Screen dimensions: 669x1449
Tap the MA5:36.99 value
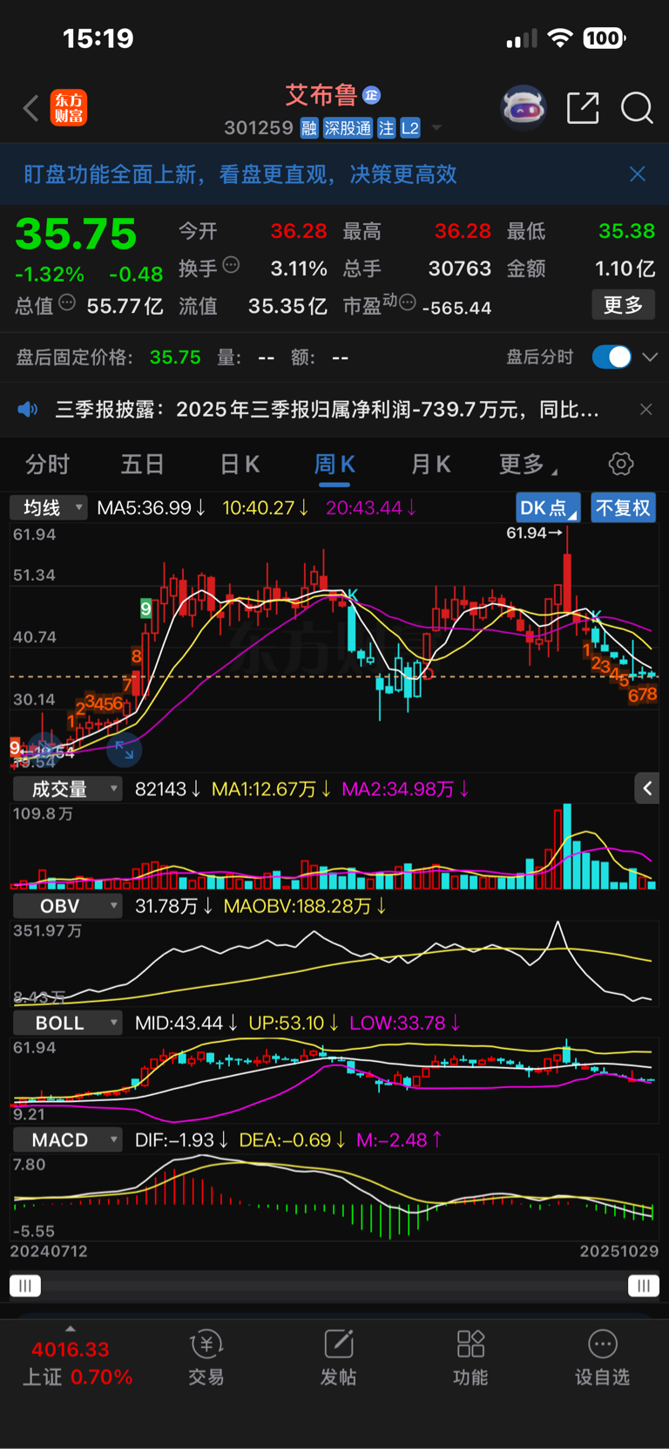point(152,507)
